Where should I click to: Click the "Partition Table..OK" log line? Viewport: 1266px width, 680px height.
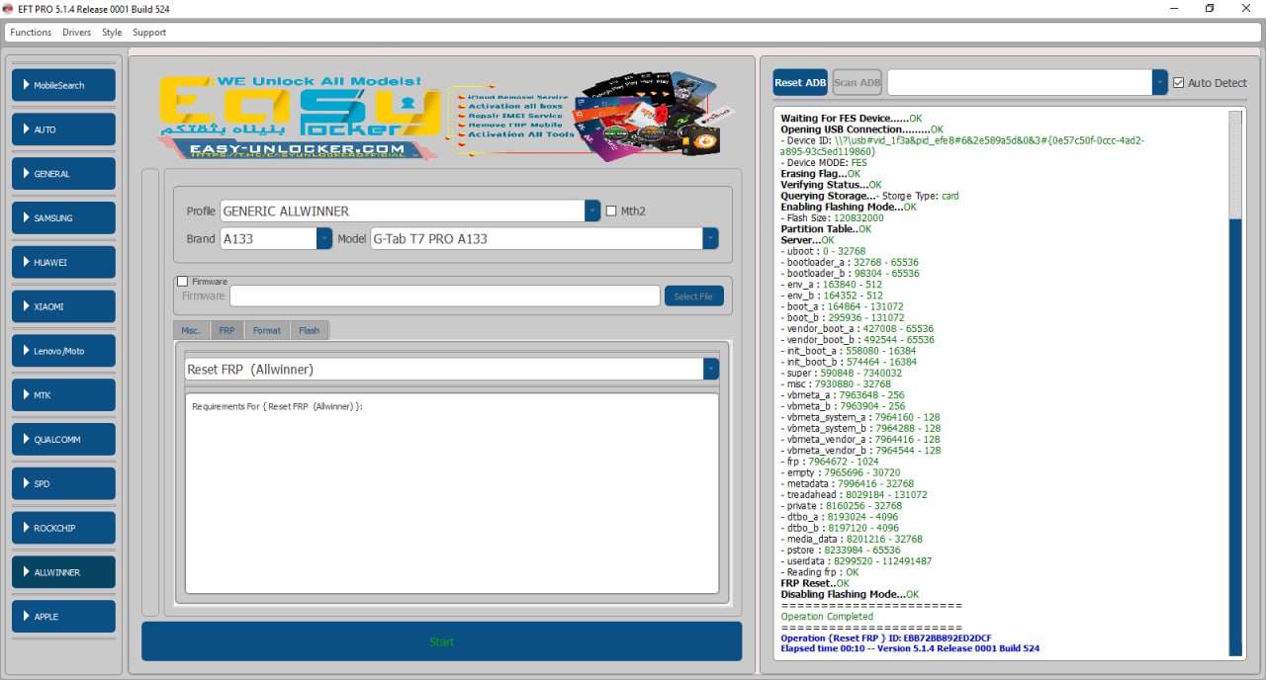pos(826,229)
